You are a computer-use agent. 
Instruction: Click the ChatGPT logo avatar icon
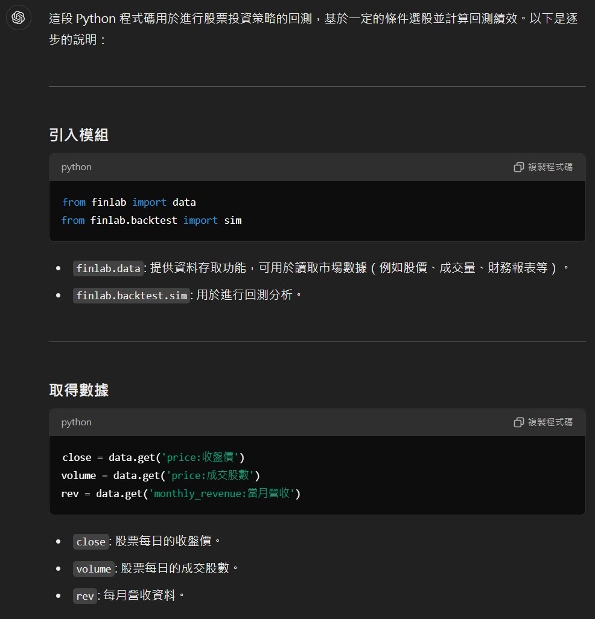pyautogui.click(x=18, y=18)
